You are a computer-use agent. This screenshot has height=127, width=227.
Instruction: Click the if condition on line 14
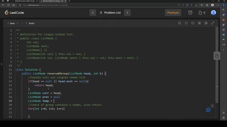point(58,81)
